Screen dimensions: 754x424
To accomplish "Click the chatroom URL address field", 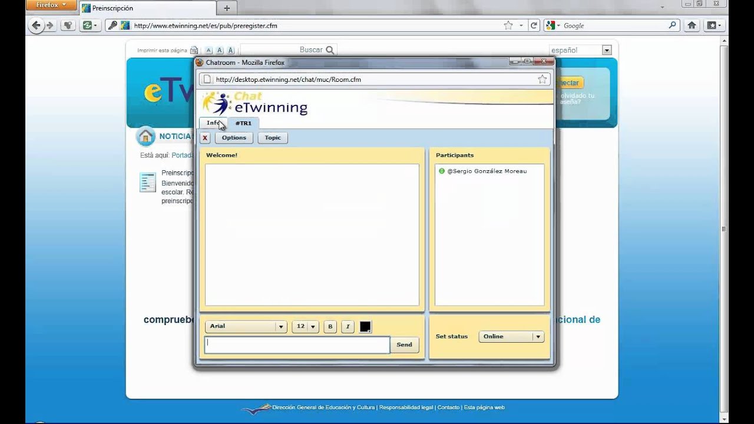I will pyautogui.click(x=375, y=79).
